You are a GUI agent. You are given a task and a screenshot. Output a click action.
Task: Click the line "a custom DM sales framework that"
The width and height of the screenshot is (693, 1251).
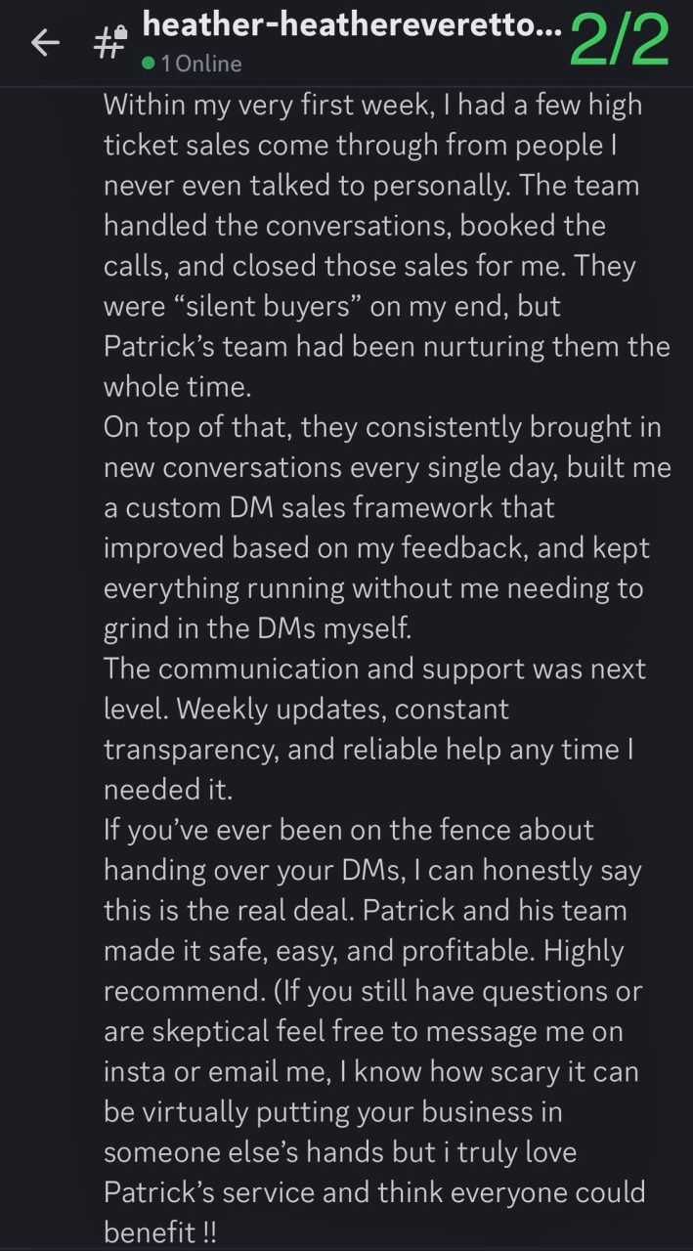(x=328, y=507)
